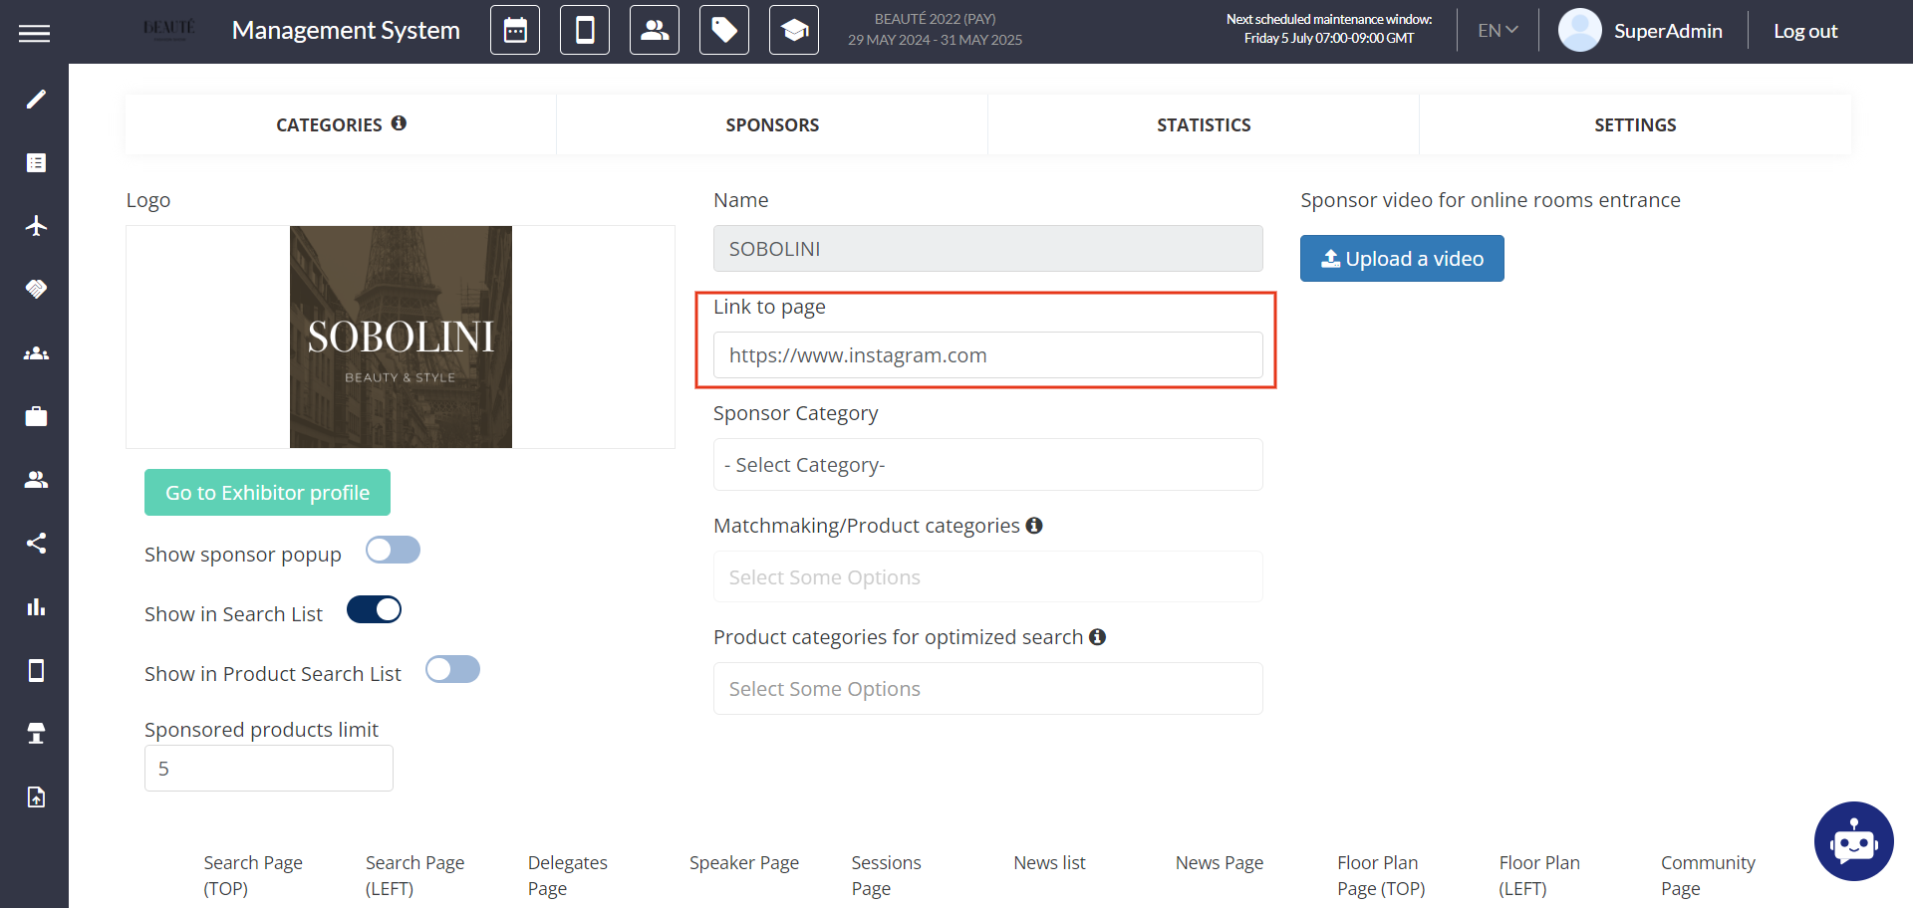Image resolution: width=1913 pixels, height=908 pixels.
Task: Click the Sessions Page column label
Action: [886, 875]
